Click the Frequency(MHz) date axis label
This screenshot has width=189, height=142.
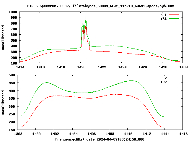pyautogui.click(x=100, y=139)
